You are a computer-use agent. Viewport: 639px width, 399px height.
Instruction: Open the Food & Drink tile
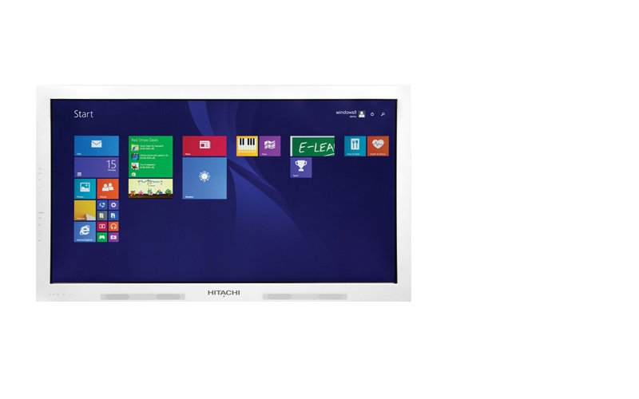355,146
